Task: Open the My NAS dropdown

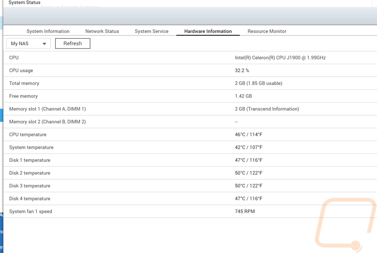Action: pyautogui.click(x=28, y=43)
